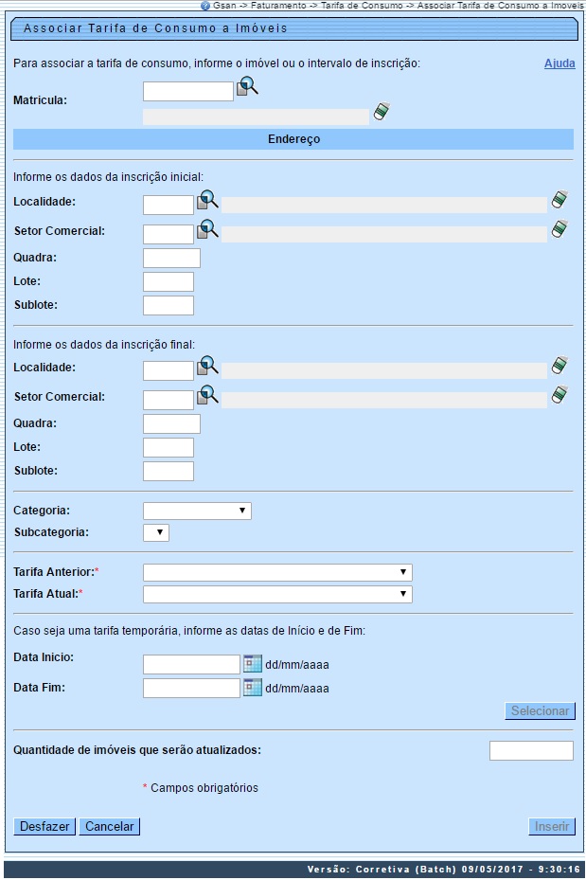Viewport: 586px width, 880px height.
Task: Click the 'Campos obrigatórios' note text
Action: (x=204, y=788)
